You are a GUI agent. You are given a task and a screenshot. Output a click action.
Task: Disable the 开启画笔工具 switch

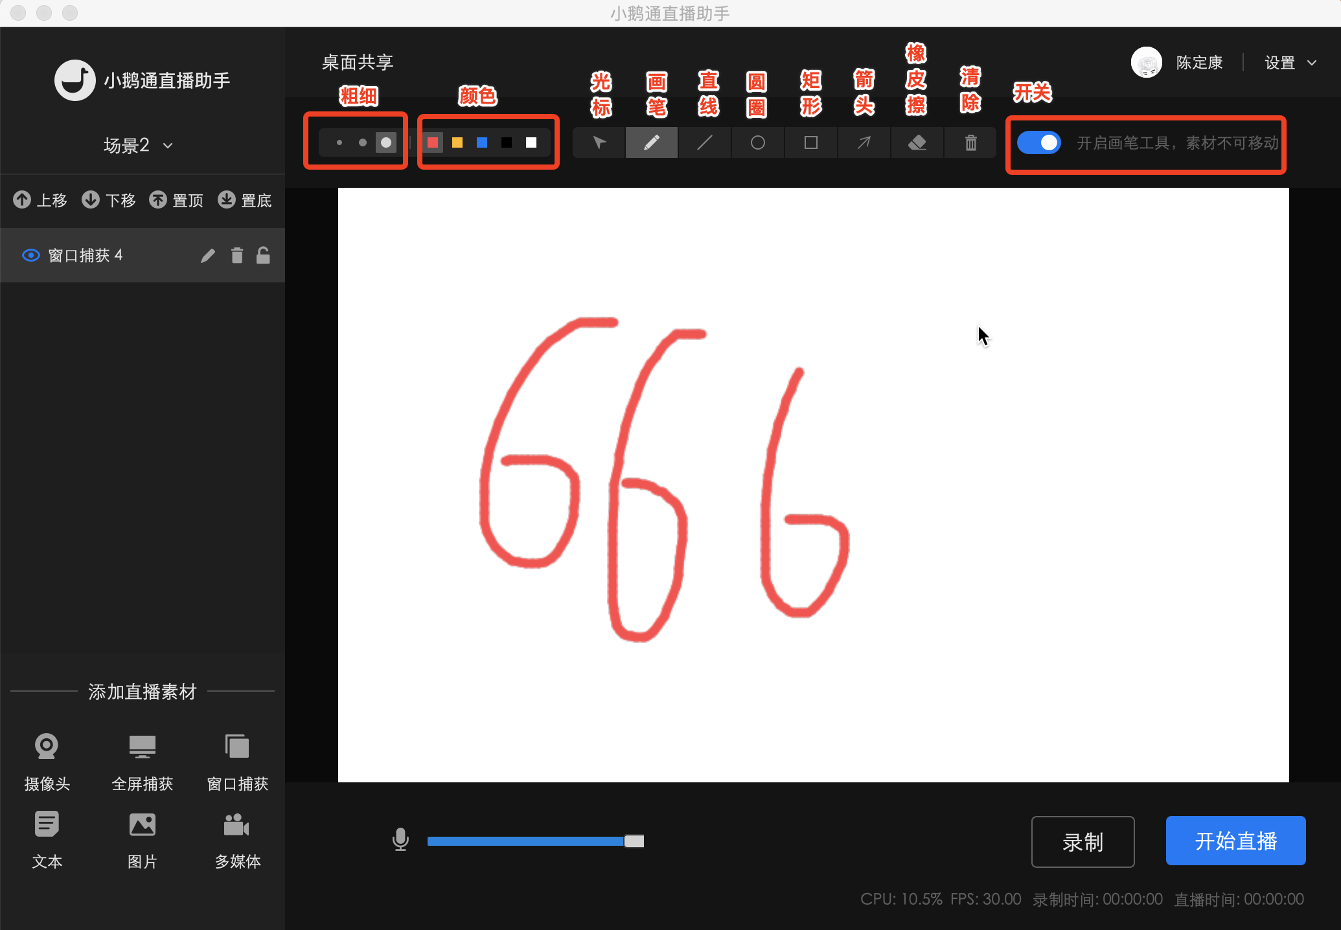coord(1038,142)
